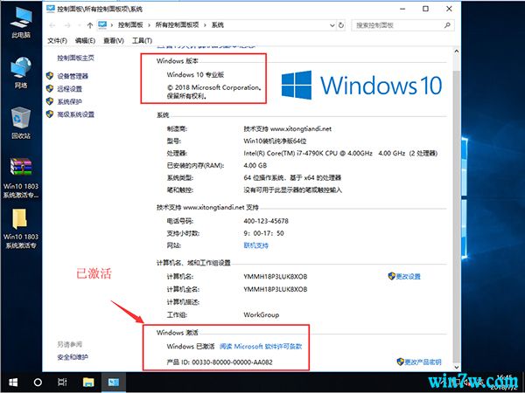
Task: Open 远程设置 link
Action: pos(70,88)
